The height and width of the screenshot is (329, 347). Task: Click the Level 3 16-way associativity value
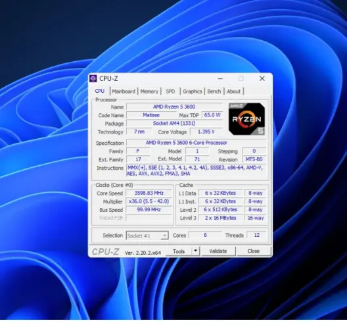click(256, 218)
